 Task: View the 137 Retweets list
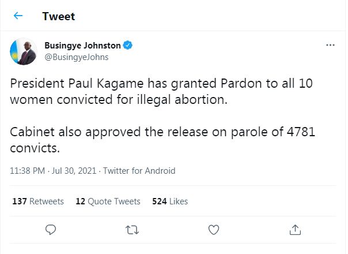click(38, 201)
